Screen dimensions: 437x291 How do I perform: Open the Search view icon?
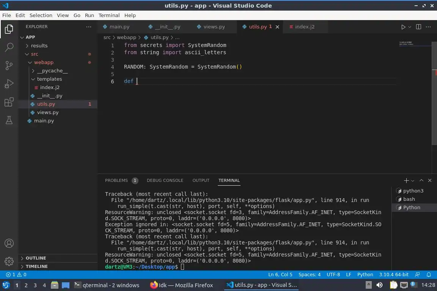click(9, 47)
